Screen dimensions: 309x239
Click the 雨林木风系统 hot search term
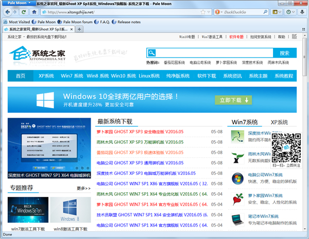point(278,63)
